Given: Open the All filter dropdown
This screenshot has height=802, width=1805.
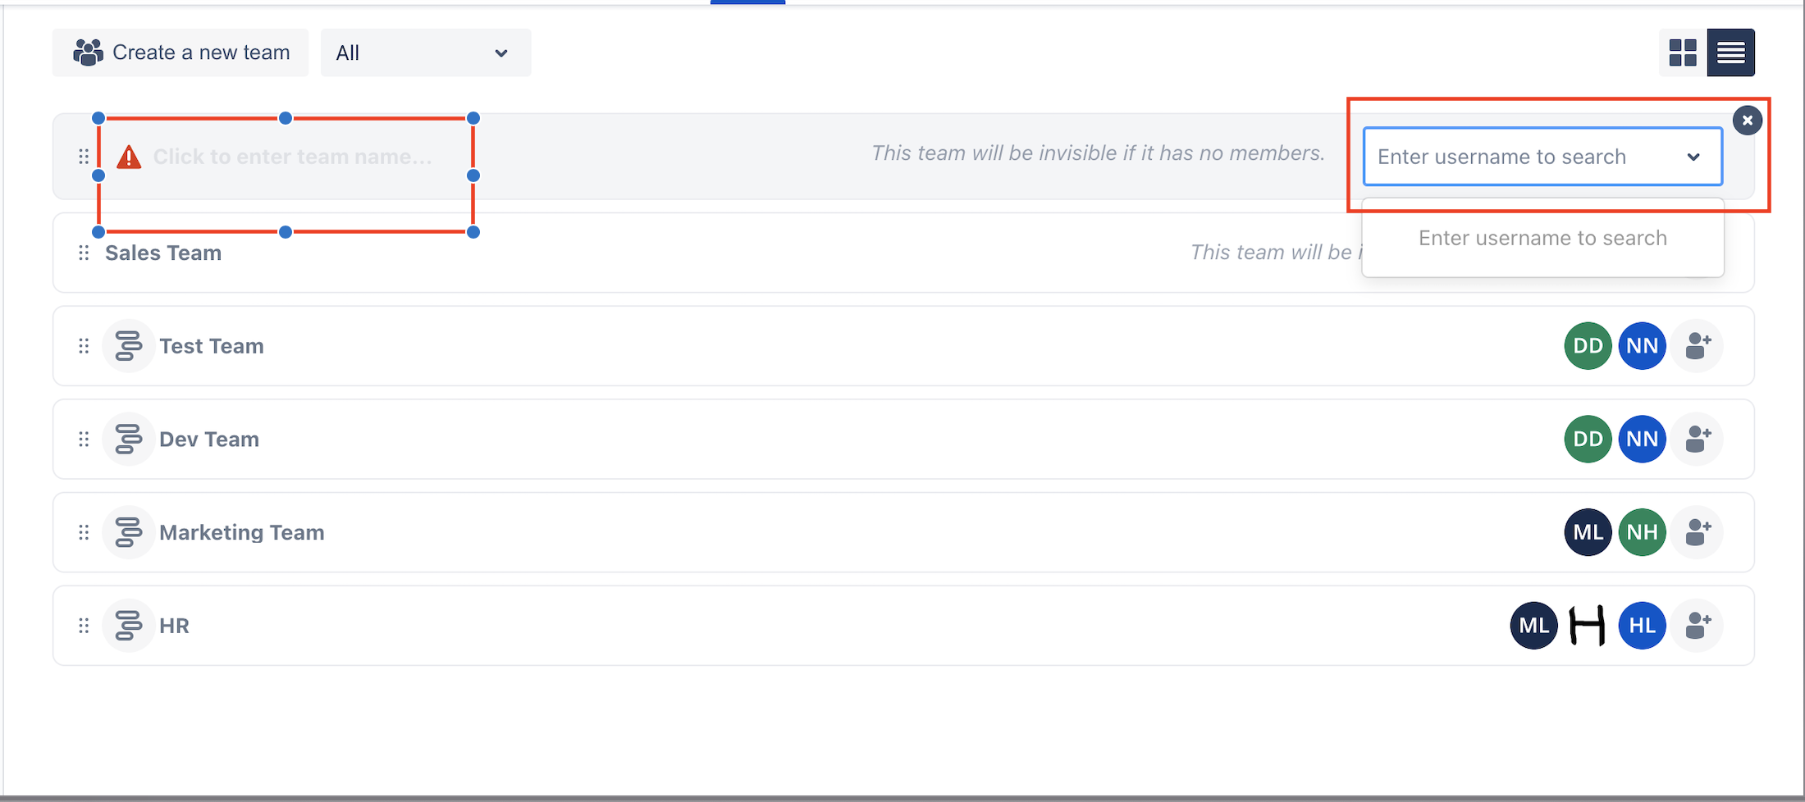Looking at the screenshot, I should pos(426,52).
